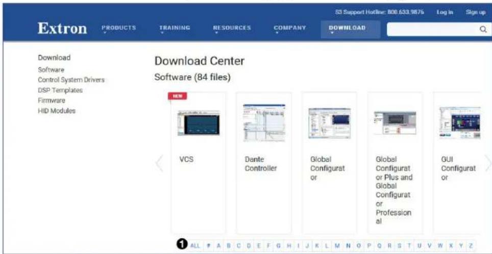The height and width of the screenshot is (254, 492).
Task: Click the Global Configurator thumbnail image
Action: coord(330,123)
